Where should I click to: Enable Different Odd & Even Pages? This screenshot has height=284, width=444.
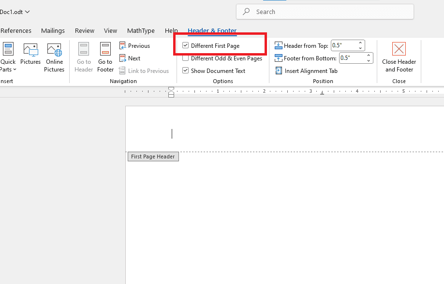pyautogui.click(x=185, y=58)
